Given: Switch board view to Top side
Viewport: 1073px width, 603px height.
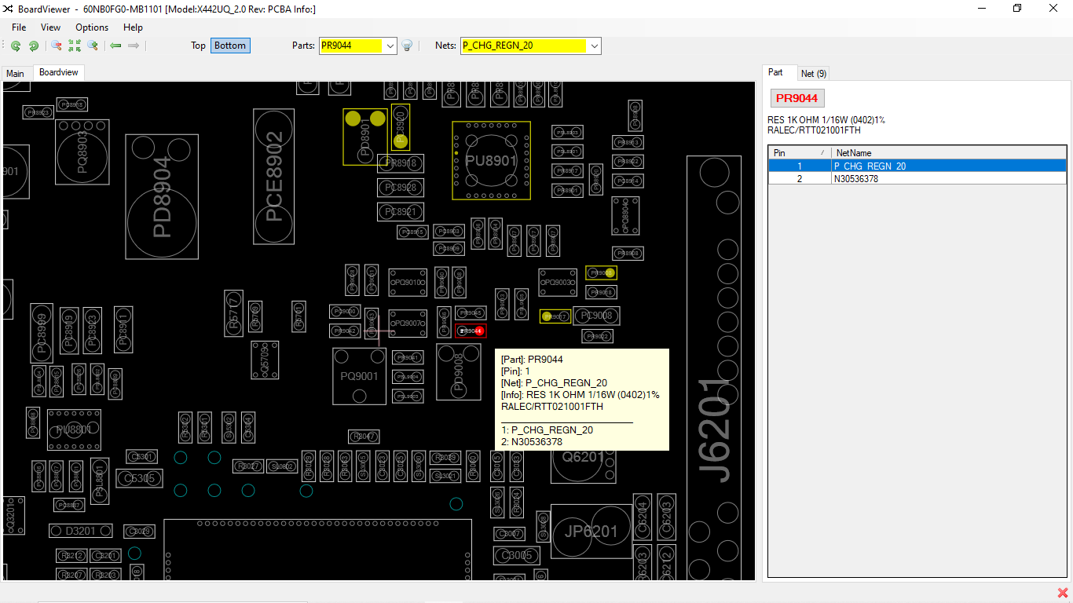Looking at the screenshot, I should [x=198, y=46].
